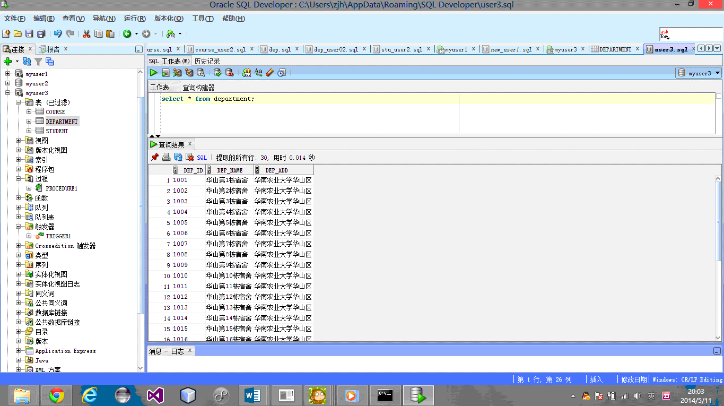Refresh the connections tree
This screenshot has height=406, width=724.
(27, 62)
